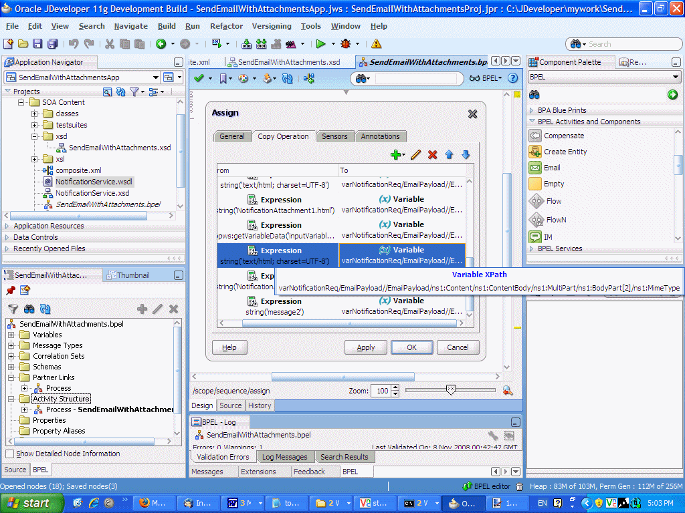The height and width of the screenshot is (513, 685).
Task: Click the zoom value stepper arrows
Action: click(395, 390)
